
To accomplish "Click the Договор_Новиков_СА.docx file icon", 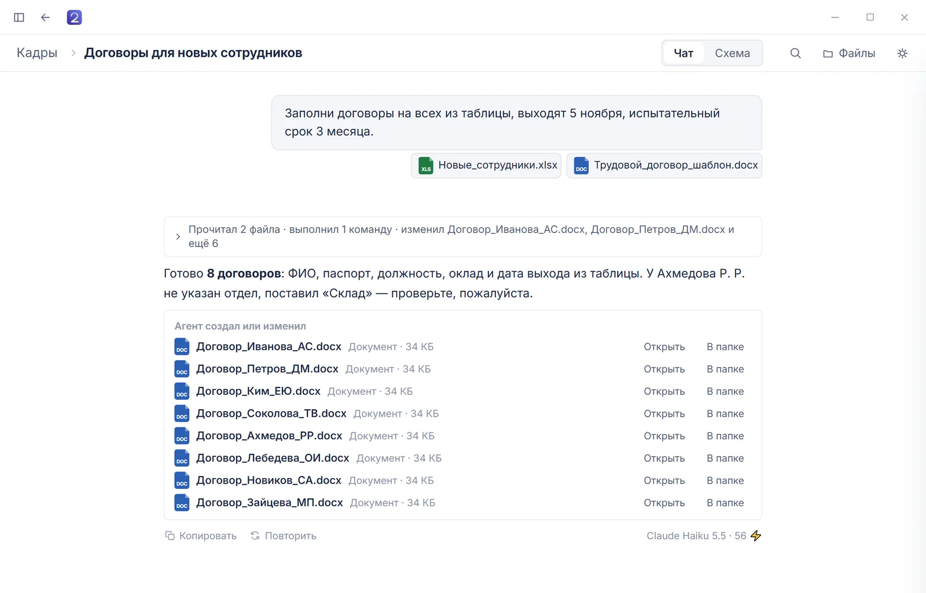I will pos(182,480).
